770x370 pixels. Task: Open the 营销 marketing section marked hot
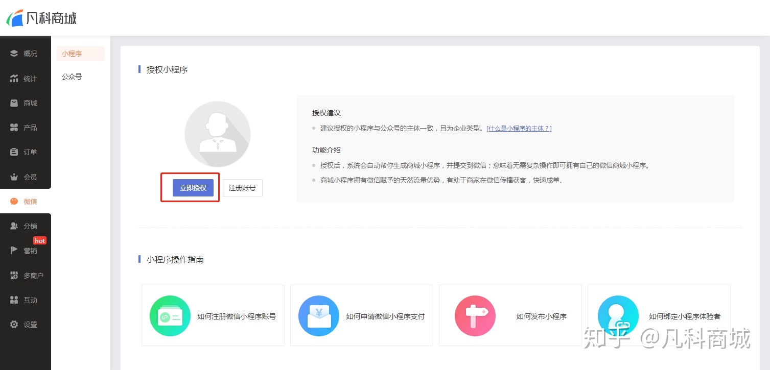pos(26,250)
